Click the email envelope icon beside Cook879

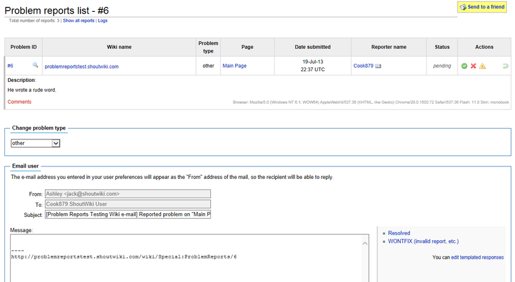coord(378,66)
